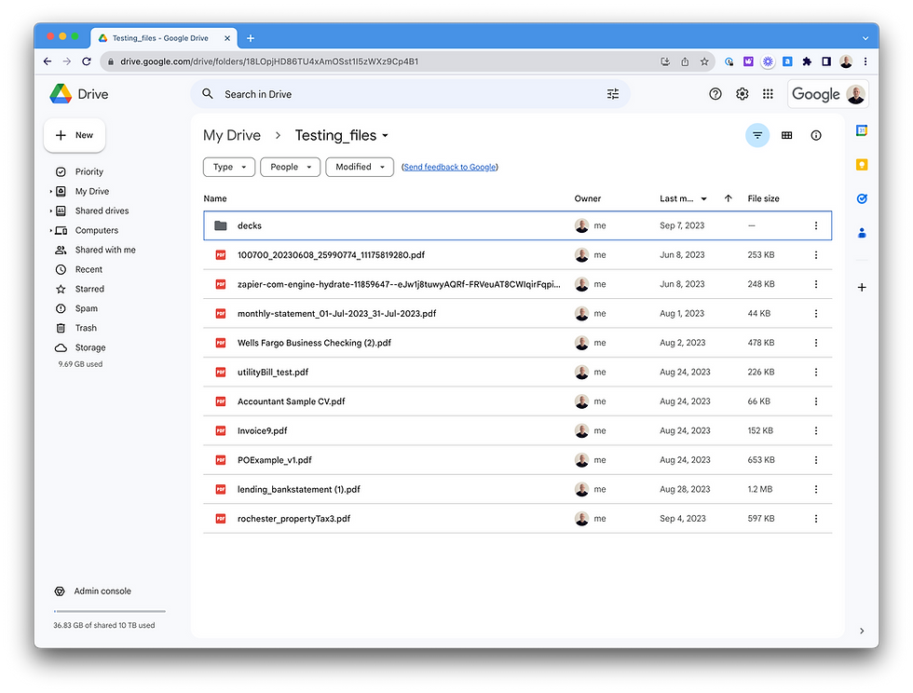Open browser extensions puzzle icon
Viewport: 913px width, 693px height.
[807, 61]
